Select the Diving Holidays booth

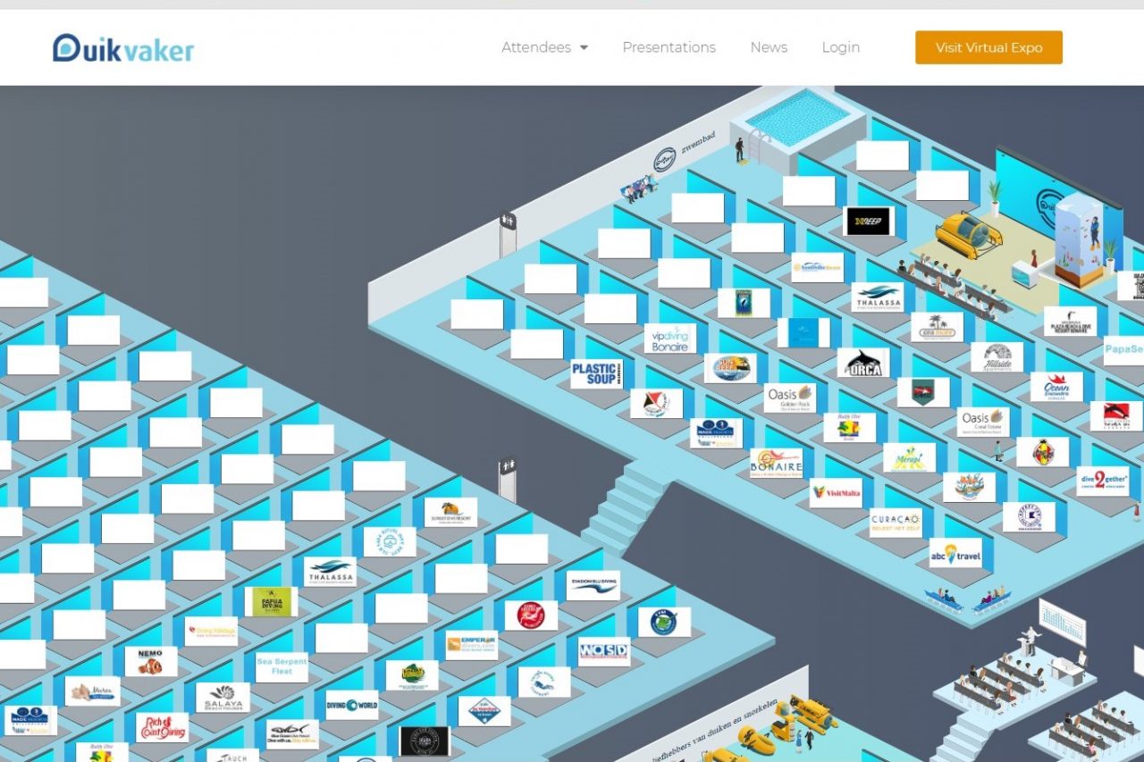(x=211, y=632)
